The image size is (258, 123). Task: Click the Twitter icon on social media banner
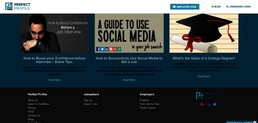click(x=102, y=49)
